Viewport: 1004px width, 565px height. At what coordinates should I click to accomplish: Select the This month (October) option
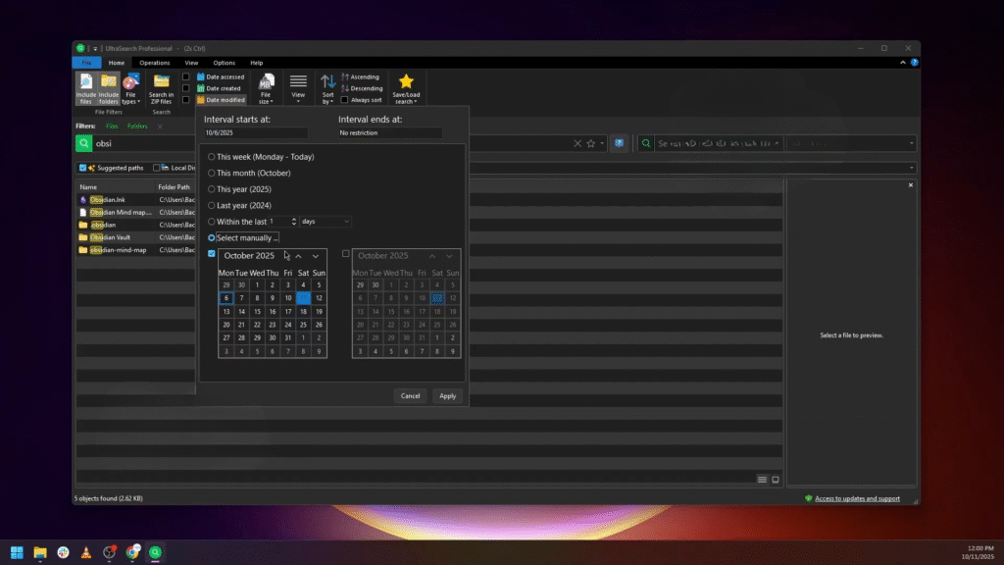(212, 173)
